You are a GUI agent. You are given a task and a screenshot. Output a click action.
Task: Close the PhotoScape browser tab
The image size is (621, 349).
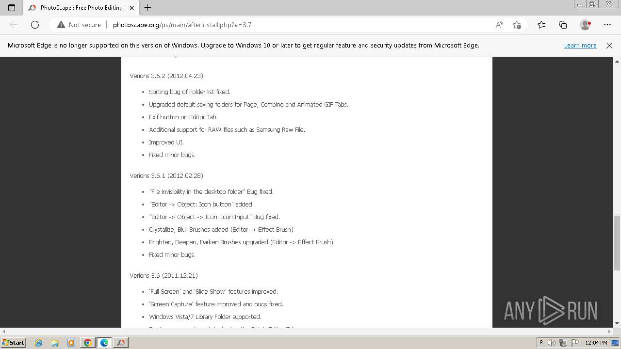[x=131, y=8]
